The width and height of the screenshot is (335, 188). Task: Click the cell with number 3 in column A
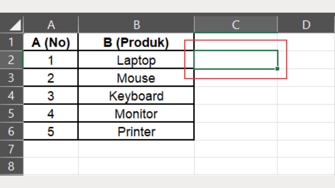(51, 96)
